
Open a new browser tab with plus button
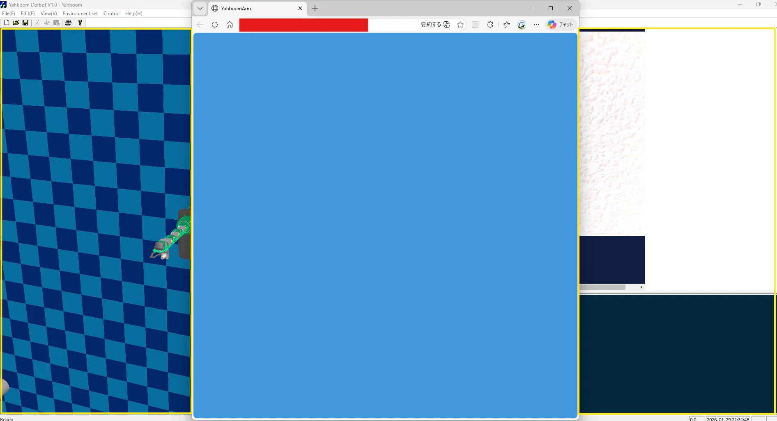(x=315, y=8)
